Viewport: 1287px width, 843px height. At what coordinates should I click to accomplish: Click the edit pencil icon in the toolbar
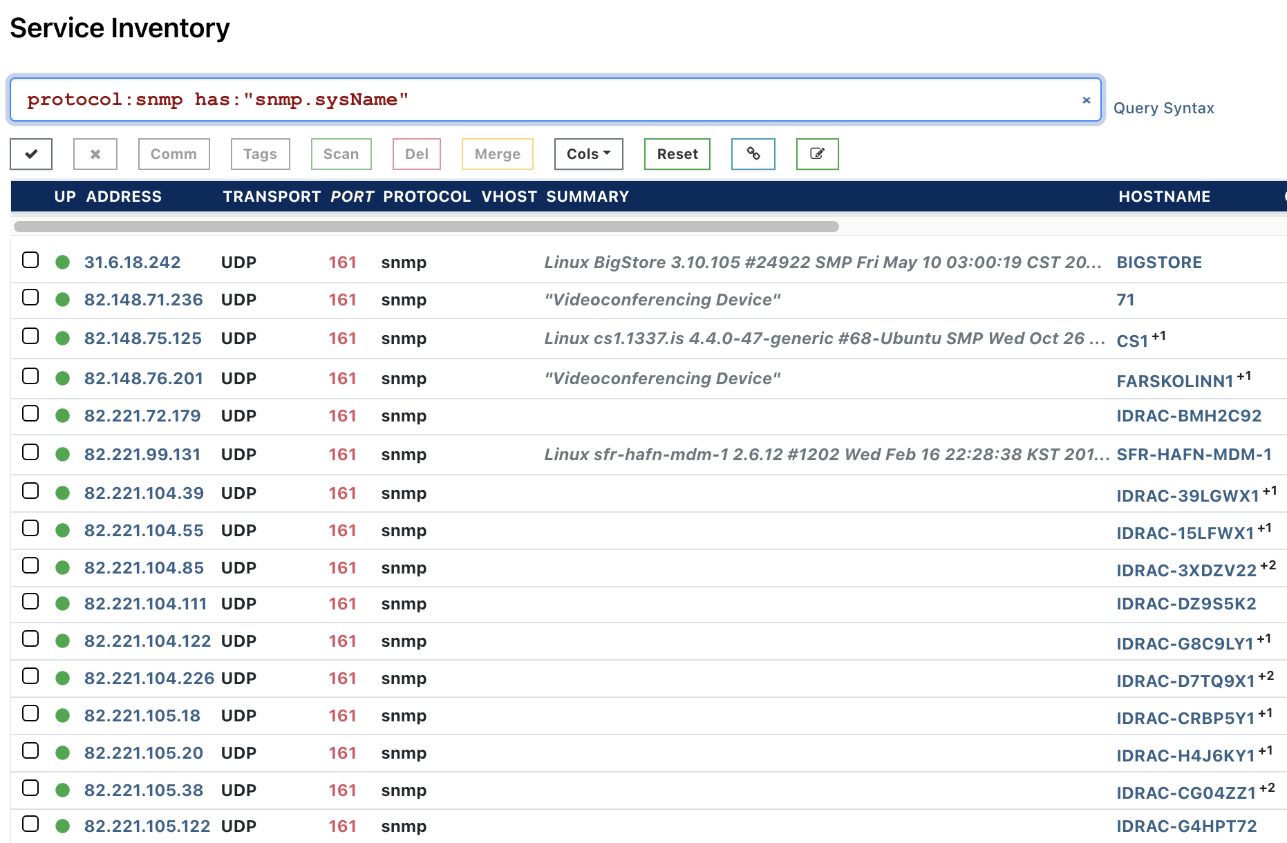[x=817, y=154]
